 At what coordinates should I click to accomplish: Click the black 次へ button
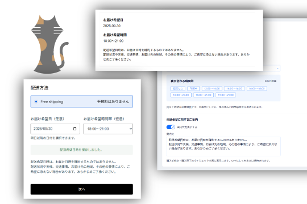82,189
